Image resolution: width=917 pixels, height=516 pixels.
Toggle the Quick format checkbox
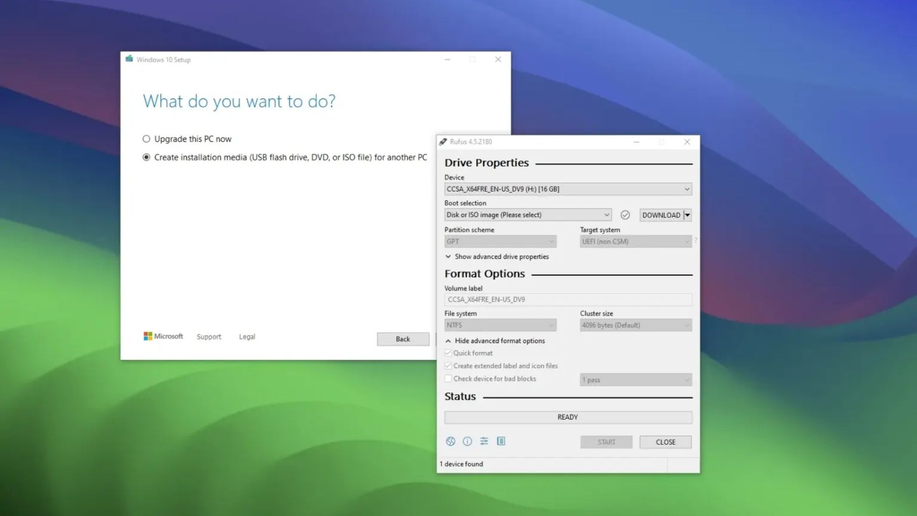(448, 353)
